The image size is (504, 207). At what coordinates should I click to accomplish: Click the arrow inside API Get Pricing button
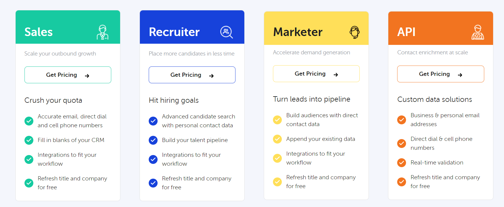(x=460, y=75)
